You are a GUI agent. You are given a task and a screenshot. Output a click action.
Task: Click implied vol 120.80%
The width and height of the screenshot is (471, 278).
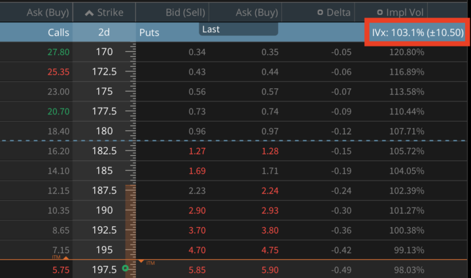pyautogui.click(x=407, y=52)
